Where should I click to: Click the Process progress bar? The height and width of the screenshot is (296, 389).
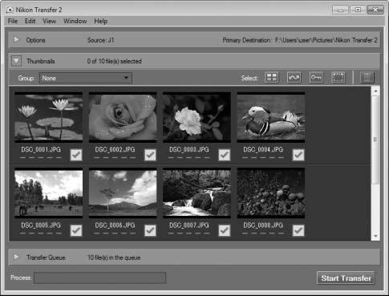100,278
